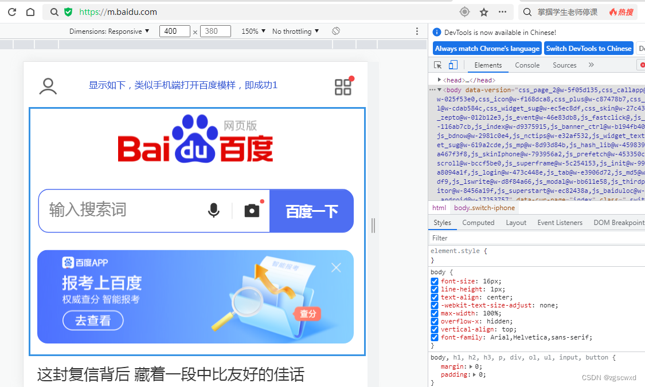The image size is (645, 387).
Task: Open the Baidu grid apps menu icon
Action: (x=343, y=86)
